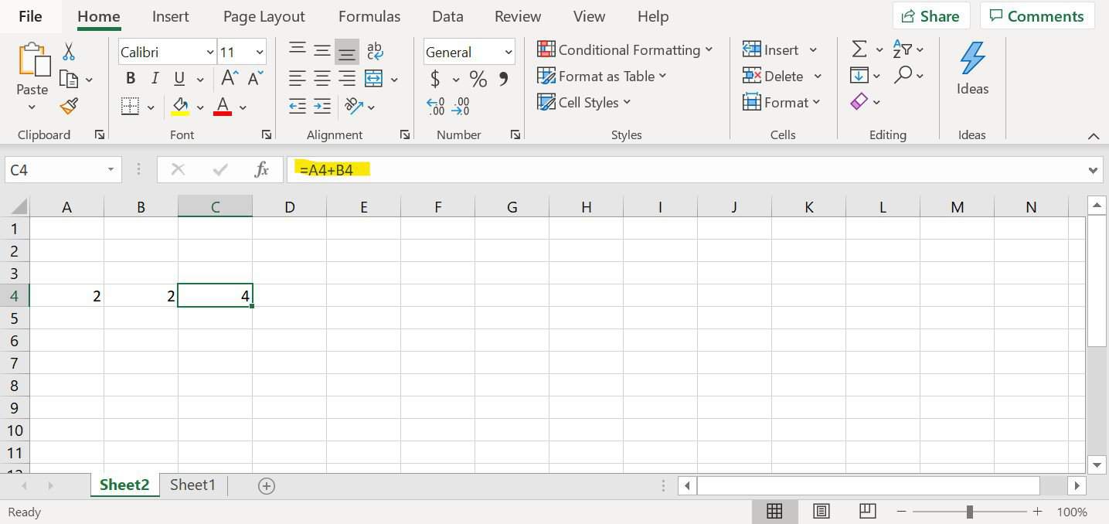Open the Comments panel

coord(1037,15)
